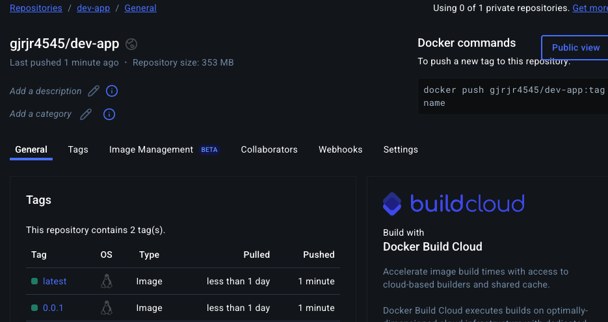Switch to the Tags tab
The height and width of the screenshot is (322, 608).
pos(78,149)
